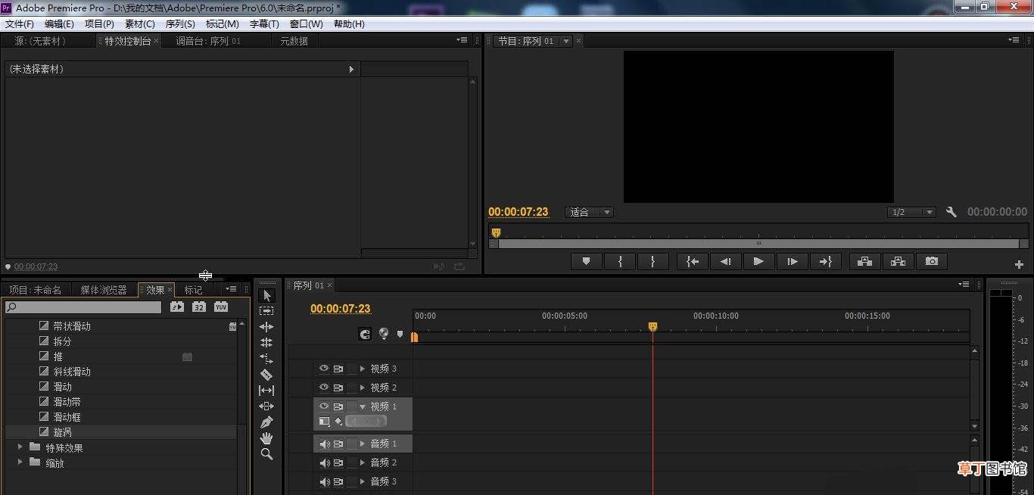Toggle sync lock on 视频 3
1034x495 pixels.
pos(338,369)
